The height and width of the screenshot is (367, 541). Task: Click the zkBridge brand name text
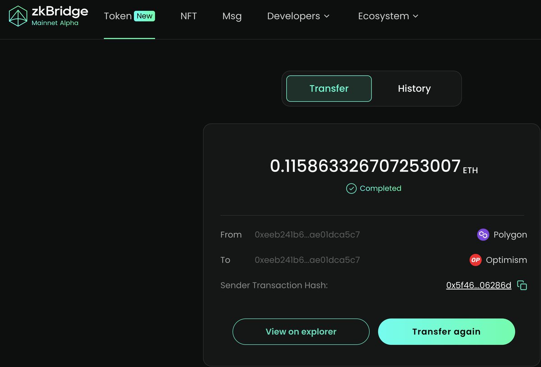click(60, 11)
